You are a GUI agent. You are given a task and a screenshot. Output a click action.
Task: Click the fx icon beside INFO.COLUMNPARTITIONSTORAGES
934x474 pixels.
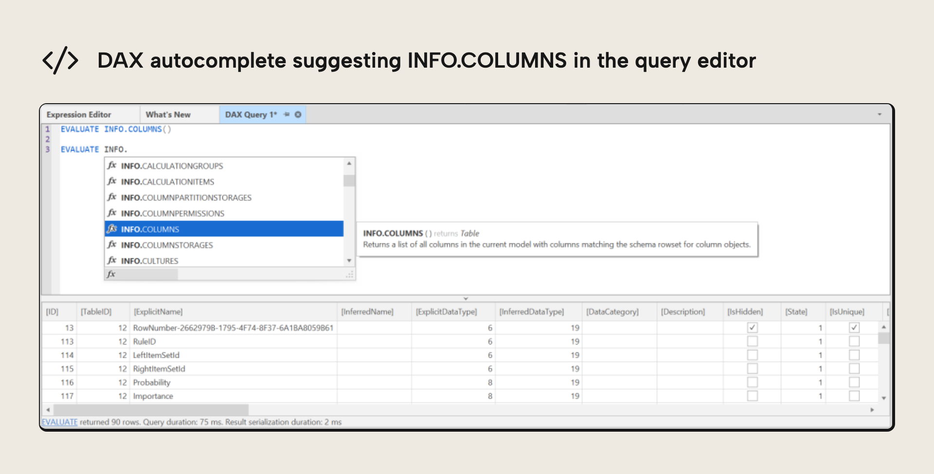click(x=112, y=197)
